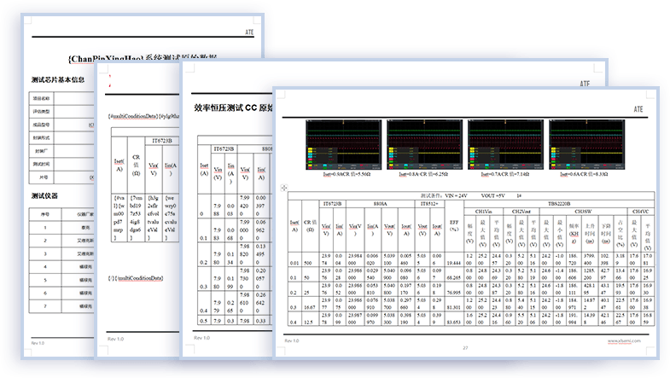670x378 pixels.
Task: Click the www.xlsemi.com footer link
Action: tap(624, 340)
